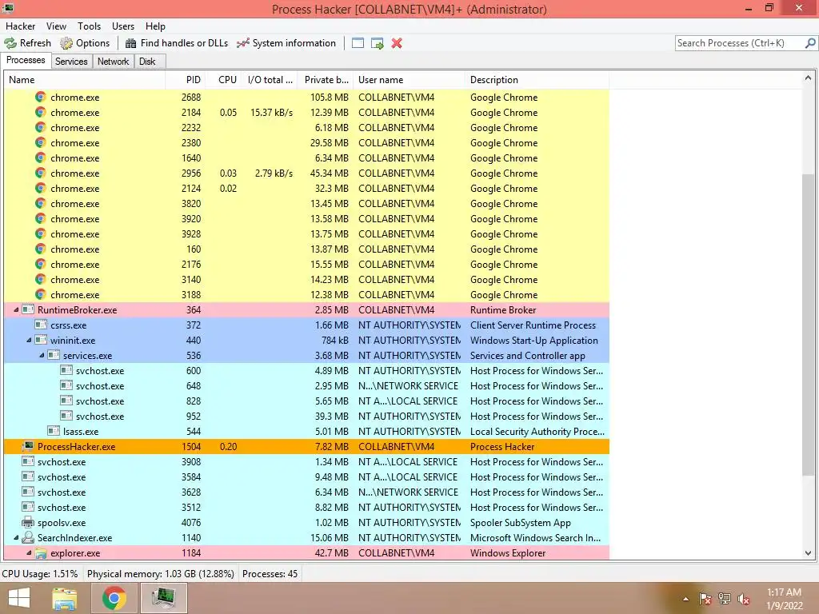Sort by the CPU column header
The width and height of the screenshot is (819, 614).
tap(222, 80)
